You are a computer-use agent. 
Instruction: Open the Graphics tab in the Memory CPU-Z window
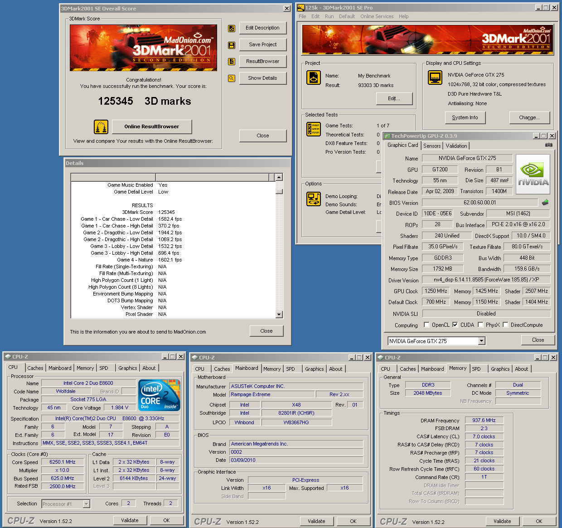tap(500, 369)
